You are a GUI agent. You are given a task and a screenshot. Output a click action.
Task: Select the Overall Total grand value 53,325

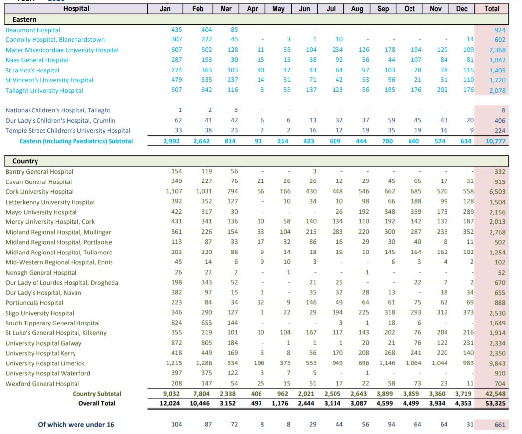(495, 404)
